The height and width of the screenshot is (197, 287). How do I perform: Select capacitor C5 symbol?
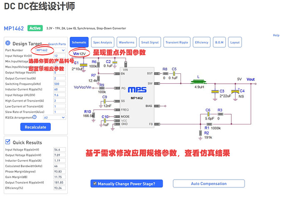pyautogui.click(x=174, y=73)
